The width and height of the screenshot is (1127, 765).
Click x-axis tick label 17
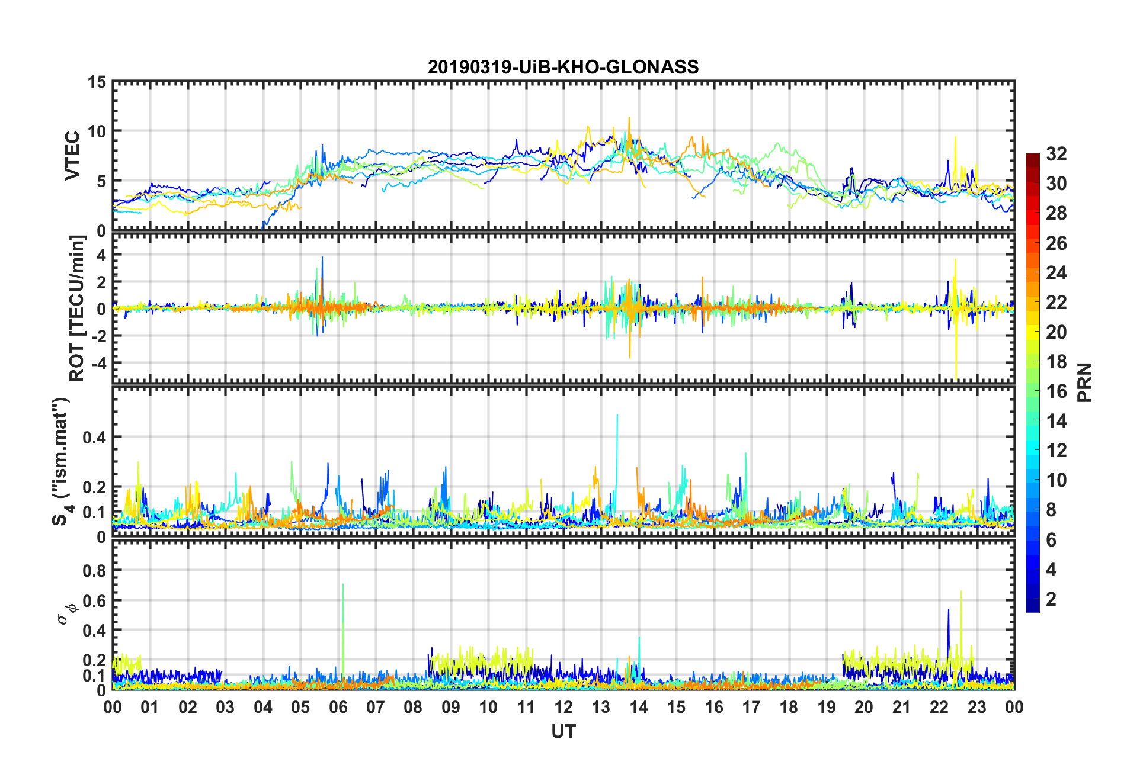[751, 707]
